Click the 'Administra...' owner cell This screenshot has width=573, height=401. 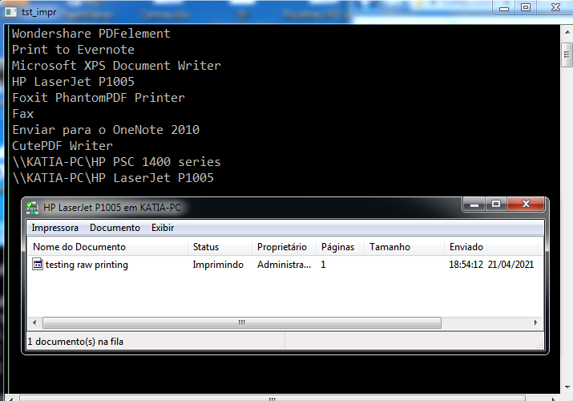(284, 265)
